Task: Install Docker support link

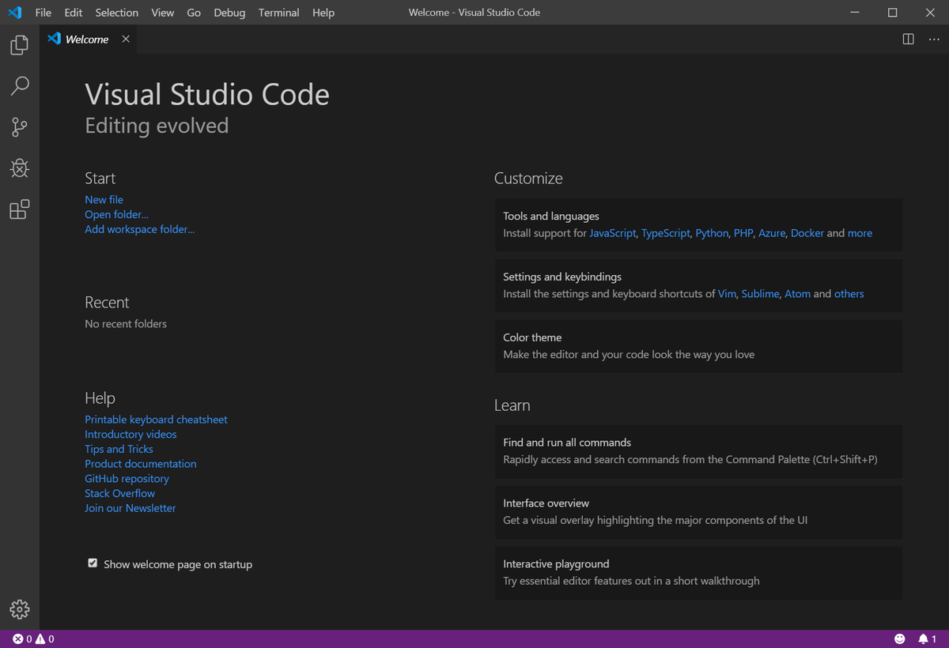Action: coord(807,233)
